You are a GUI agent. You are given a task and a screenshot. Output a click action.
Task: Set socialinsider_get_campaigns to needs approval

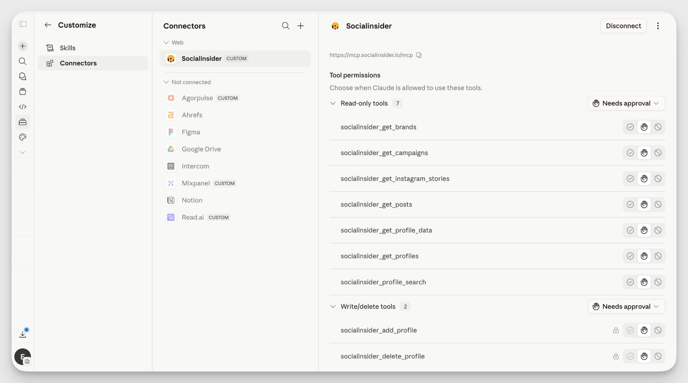pos(644,153)
